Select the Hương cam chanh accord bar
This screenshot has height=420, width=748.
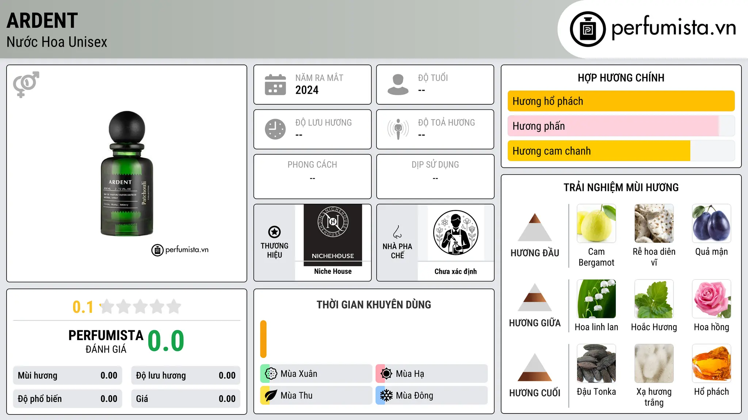(621, 151)
